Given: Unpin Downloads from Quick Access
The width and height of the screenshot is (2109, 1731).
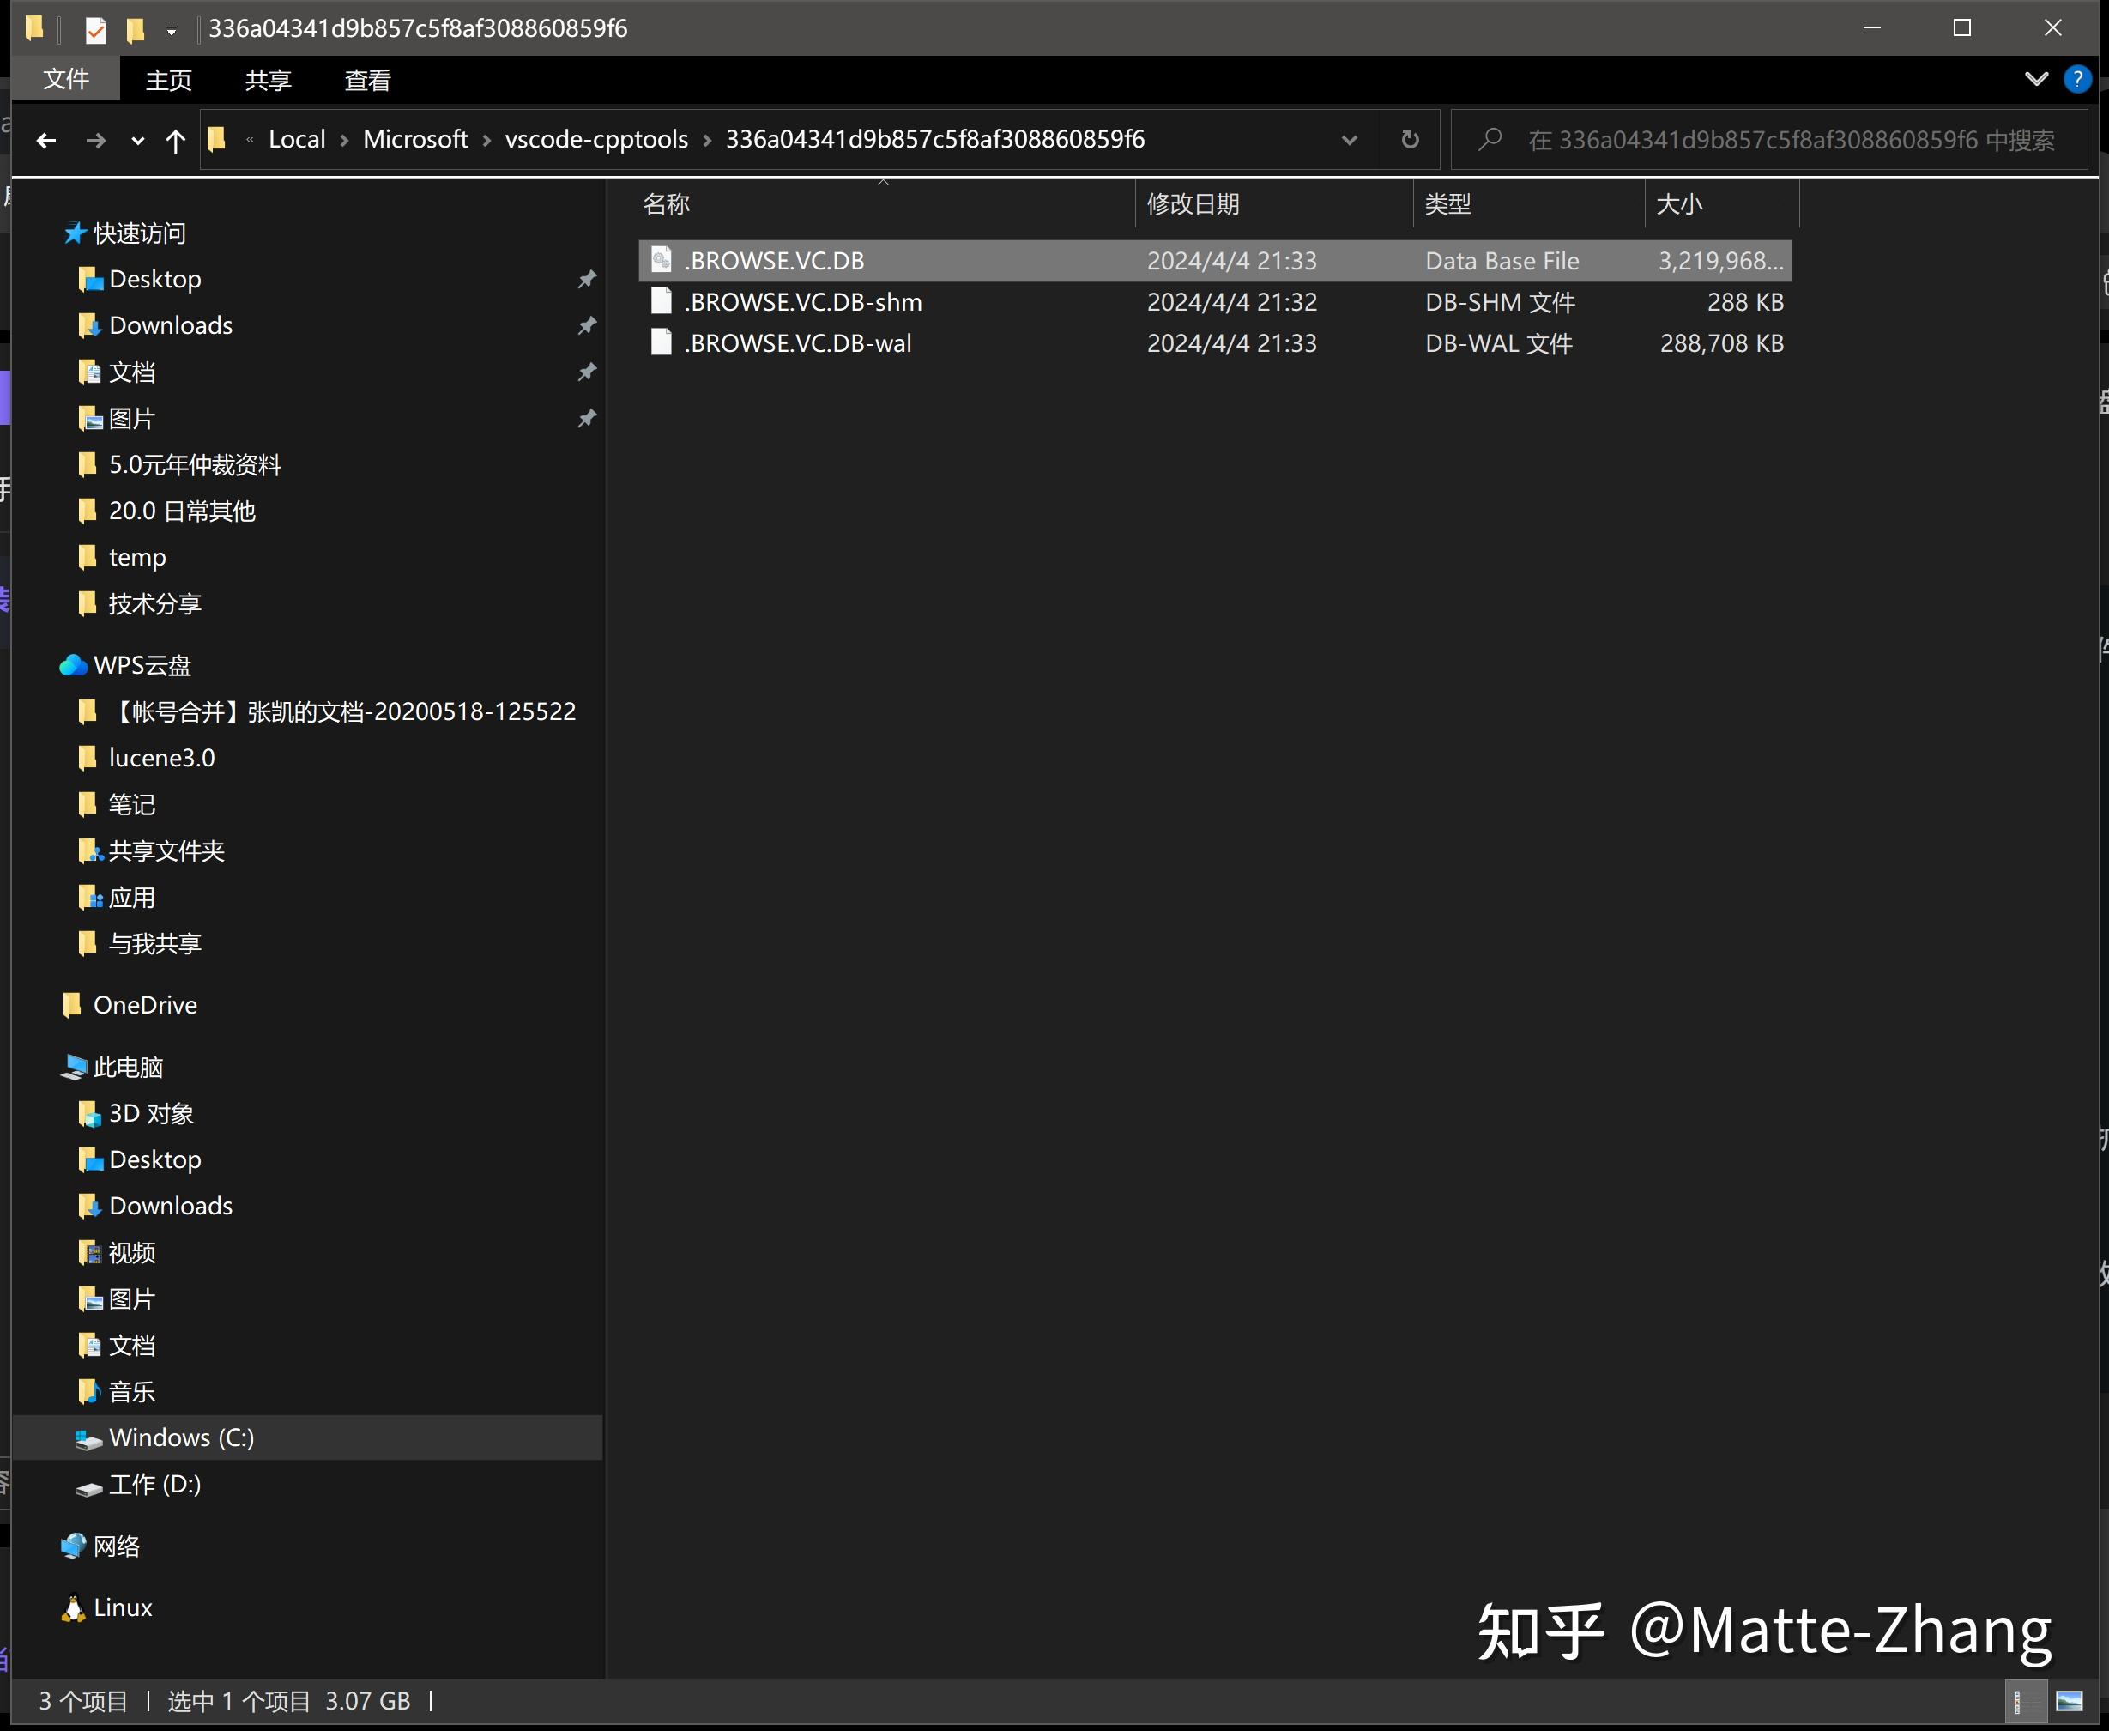Looking at the screenshot, I should [587, 325].
